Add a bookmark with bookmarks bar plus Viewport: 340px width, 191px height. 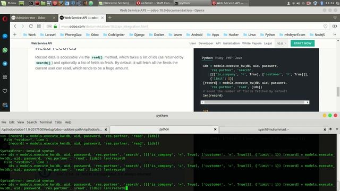15,34
